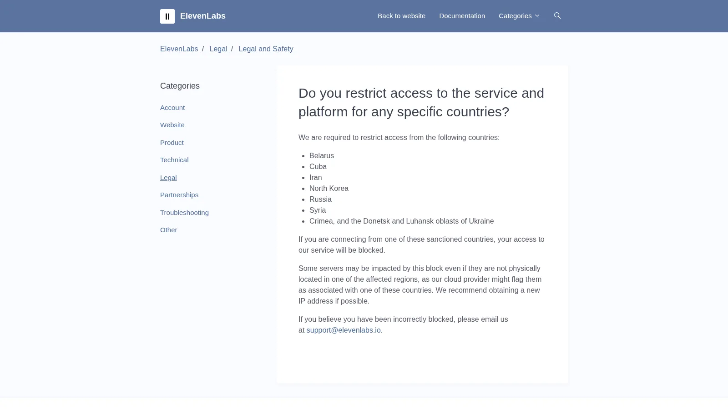Select the Iran list item

tap(316, 178)
